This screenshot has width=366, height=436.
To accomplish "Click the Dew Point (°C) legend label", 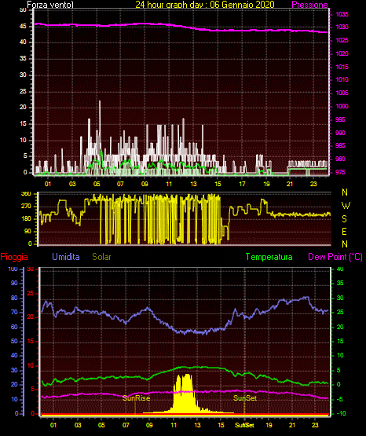I will [335, 257].
